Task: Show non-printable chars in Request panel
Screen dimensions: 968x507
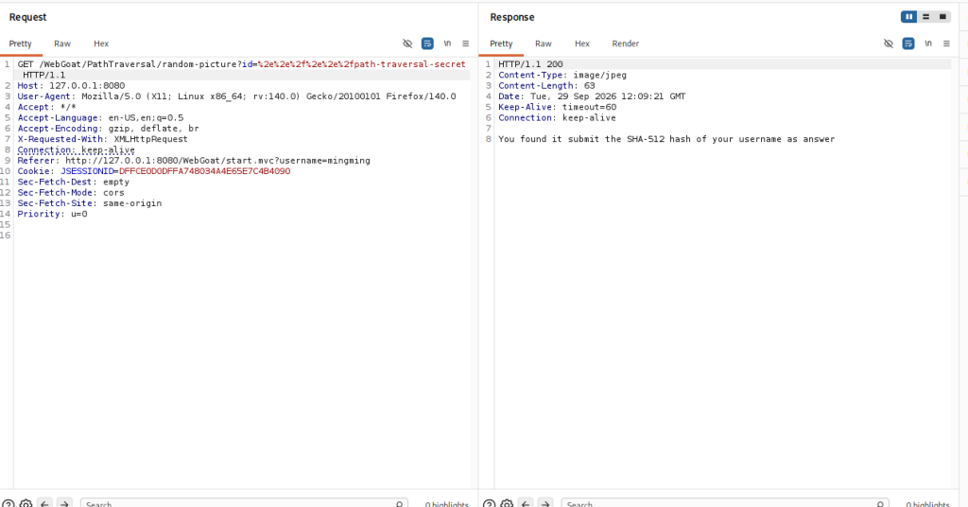Action: pos(447,44)
